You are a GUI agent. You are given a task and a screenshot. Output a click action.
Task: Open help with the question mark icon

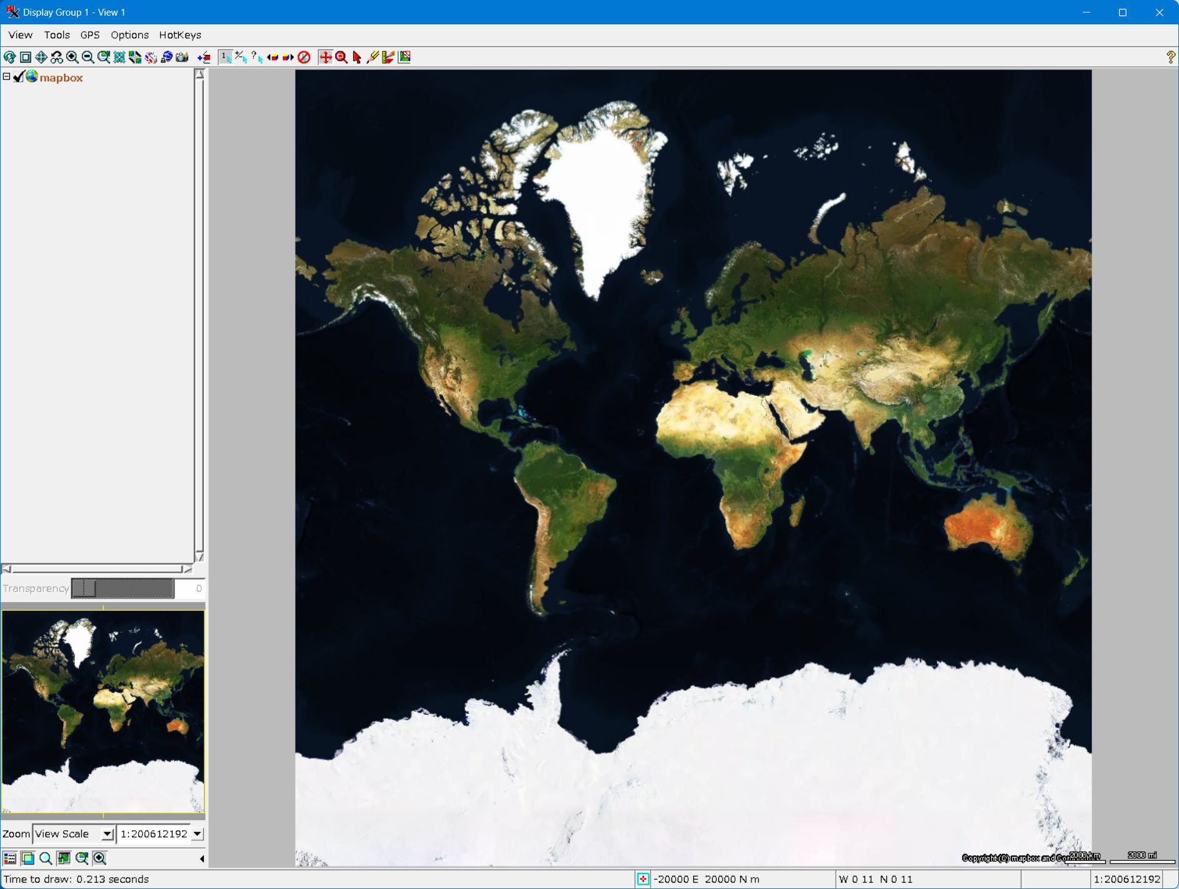coord(1170,58)
